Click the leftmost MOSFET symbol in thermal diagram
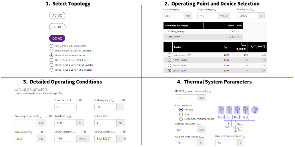Viewport: 295px width, 147px height. [222, 110]
